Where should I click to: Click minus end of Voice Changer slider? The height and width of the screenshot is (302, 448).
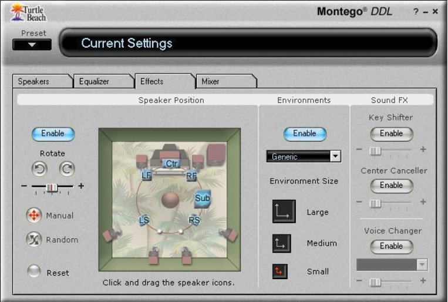coord(359,280)
